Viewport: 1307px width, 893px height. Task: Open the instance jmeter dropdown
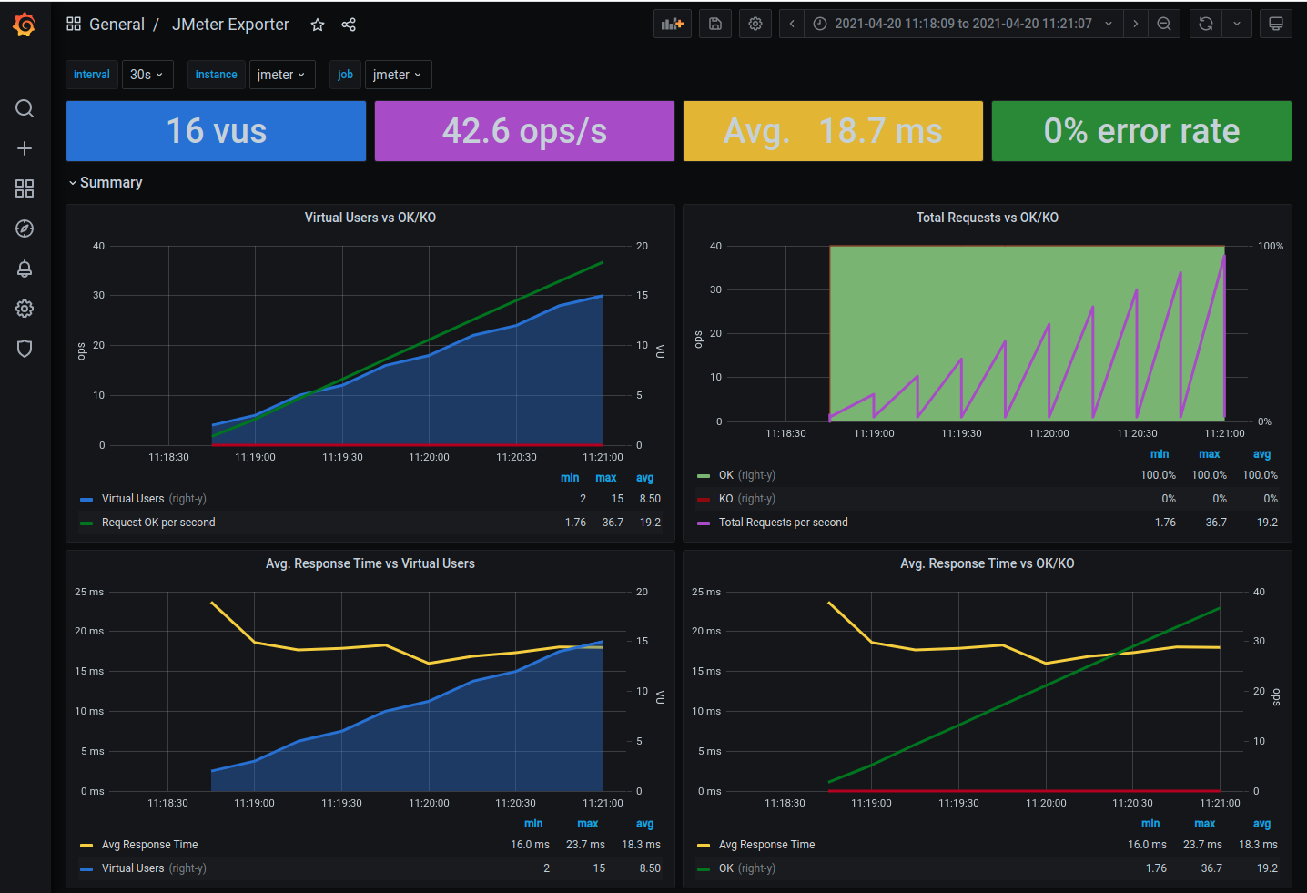click(280, 75)
